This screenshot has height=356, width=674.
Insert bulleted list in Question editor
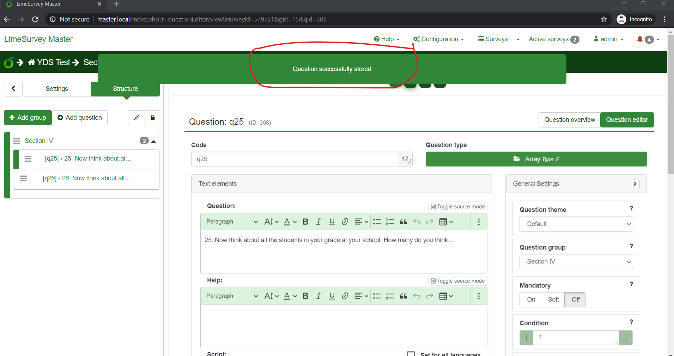377,221
